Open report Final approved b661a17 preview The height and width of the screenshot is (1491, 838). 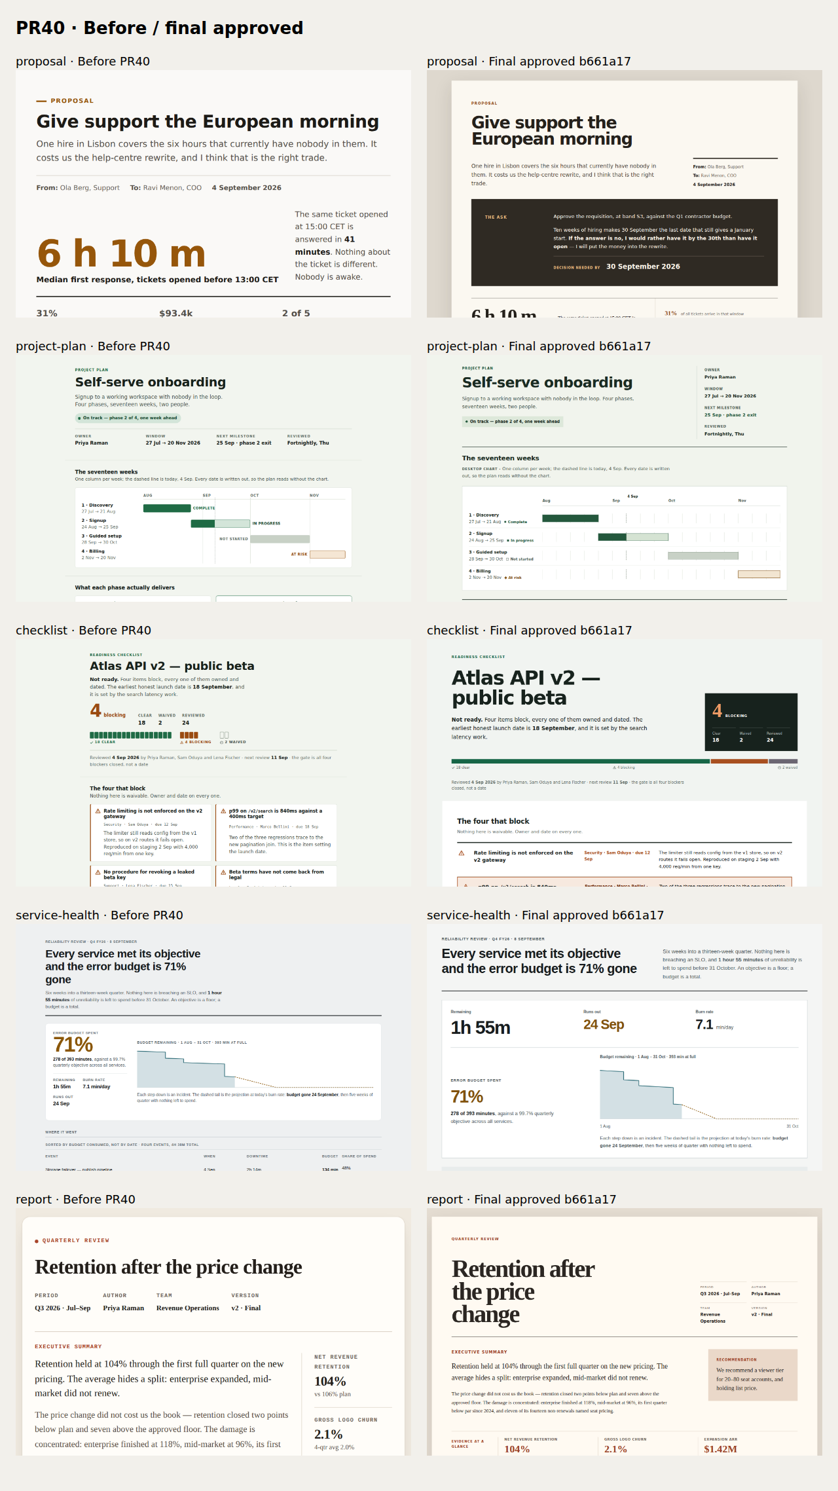pos(625,1332)
